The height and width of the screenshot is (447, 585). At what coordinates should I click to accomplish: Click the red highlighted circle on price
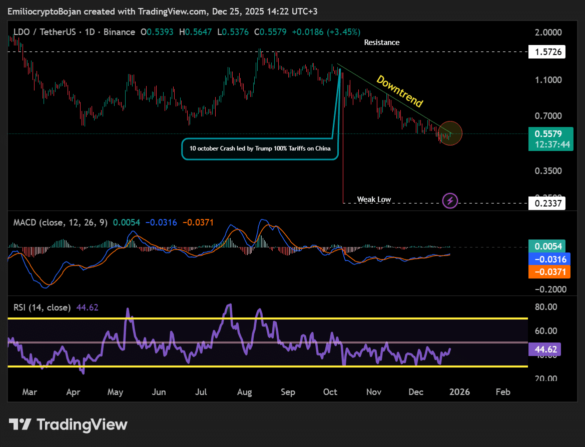click(450, 133)
